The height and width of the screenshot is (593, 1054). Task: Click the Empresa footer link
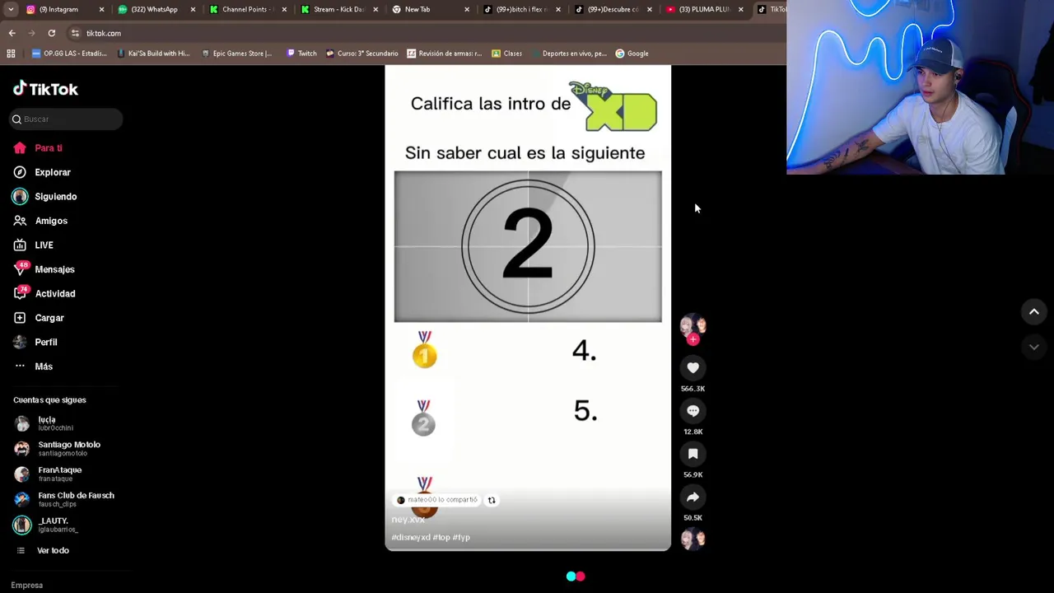(27, 585)
